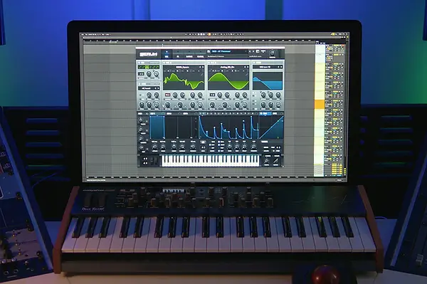427x284 pixels.
Task: Load previous preset with left arrow
Action: (250, 51)
